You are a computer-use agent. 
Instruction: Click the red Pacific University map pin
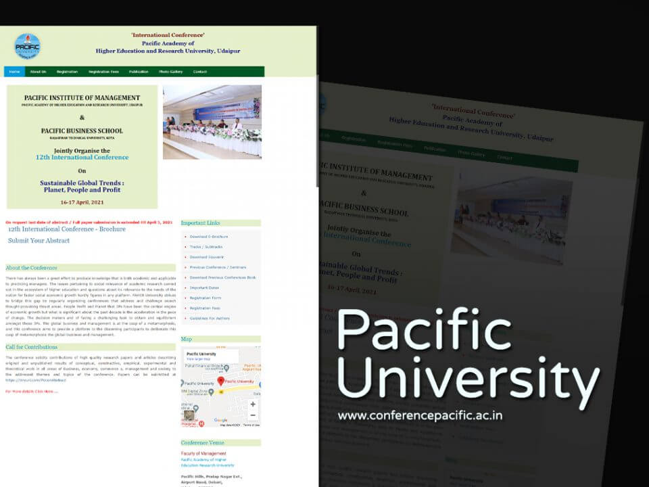[220, 381]
